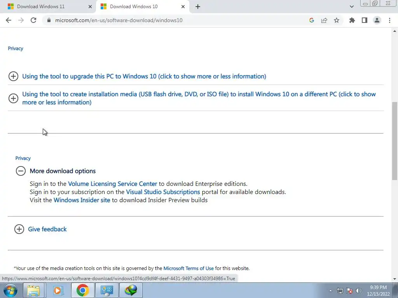Open the taskbar clock and date
Image resolution: width=398 pixels, height=298 pixels.
(378, 291)
